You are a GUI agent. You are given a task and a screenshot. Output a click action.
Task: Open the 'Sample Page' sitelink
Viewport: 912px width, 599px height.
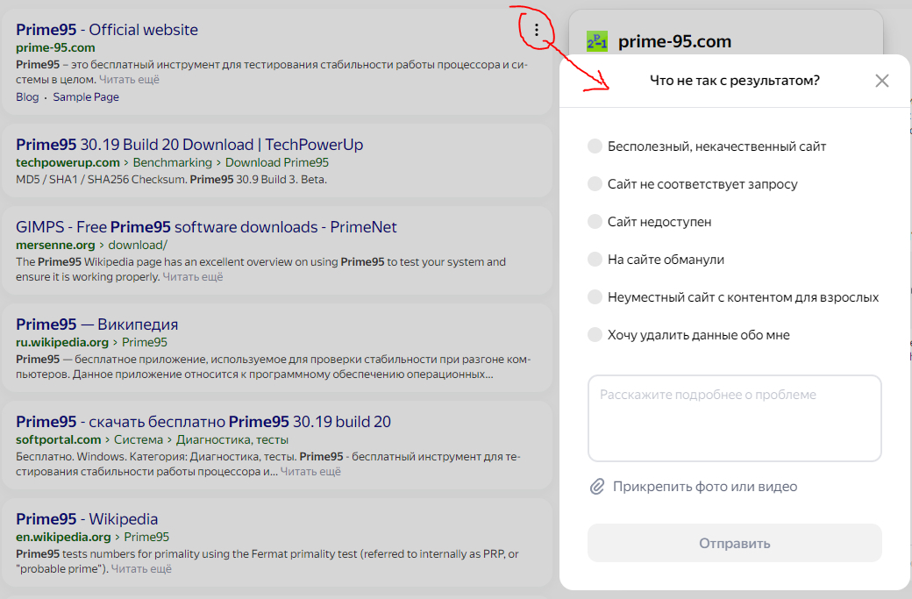click(x=86, y=97)
